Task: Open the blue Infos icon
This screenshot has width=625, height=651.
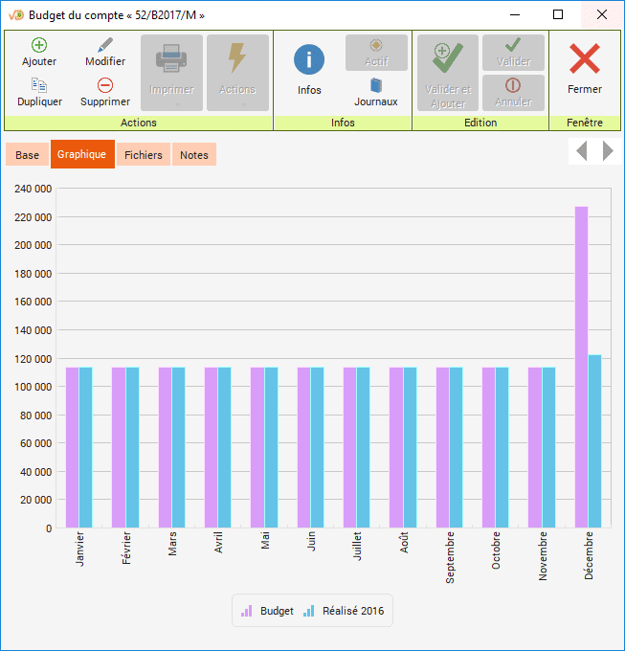Action: coord(309,60)
